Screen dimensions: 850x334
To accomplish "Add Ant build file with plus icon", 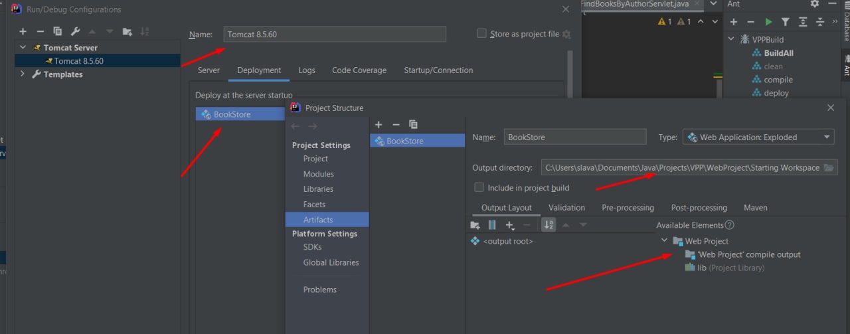I will [x=734, y=22].
